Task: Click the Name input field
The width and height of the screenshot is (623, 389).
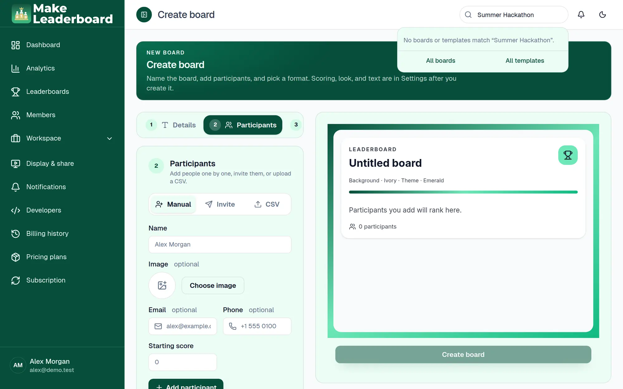Action: coord(220,244)
